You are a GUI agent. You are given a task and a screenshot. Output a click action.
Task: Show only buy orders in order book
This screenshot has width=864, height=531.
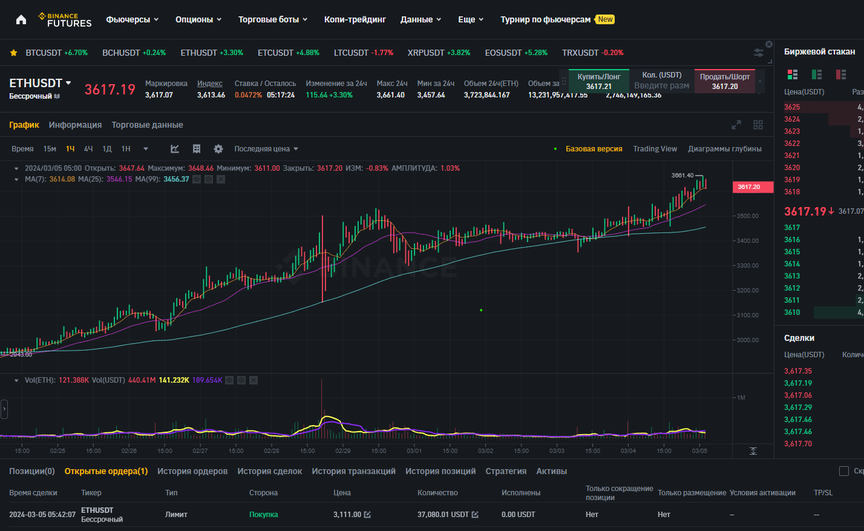pyautogui.click(x=817, y=74)
